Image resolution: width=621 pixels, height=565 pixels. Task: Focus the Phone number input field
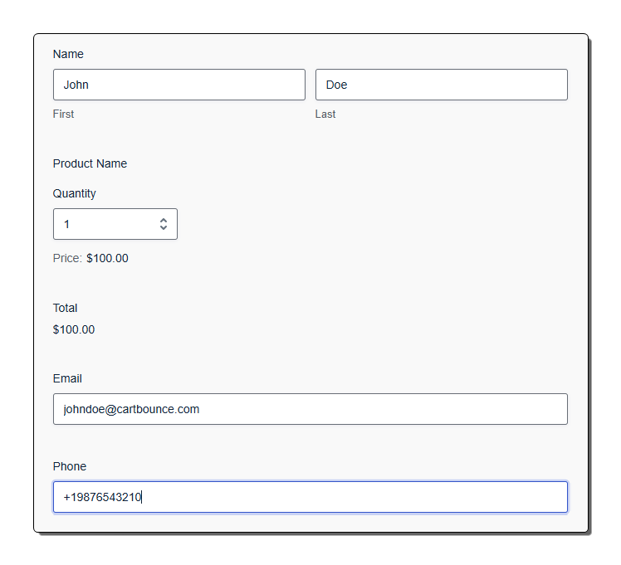click(x=310, y=497)
